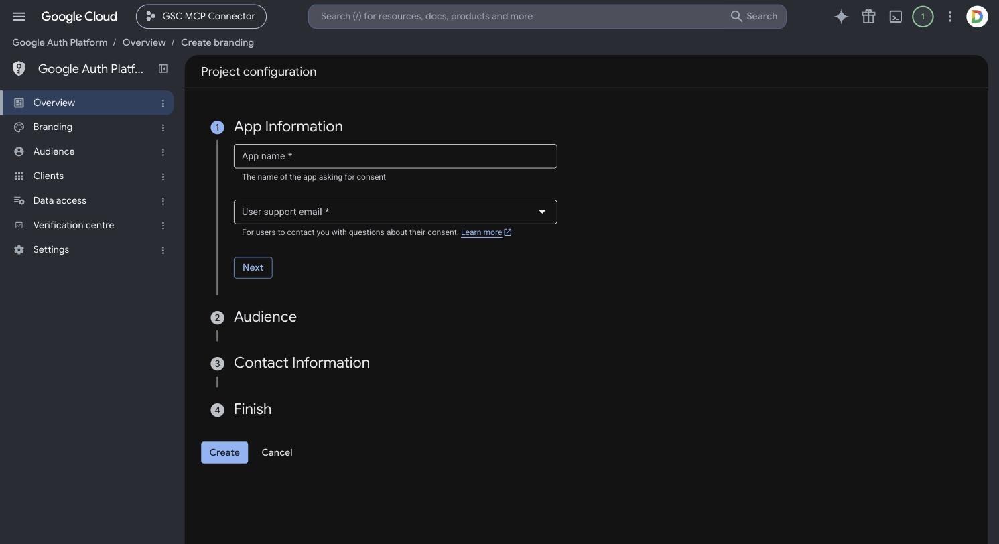Click the Google Auth Platform shield icon
999x544 pixels.
click(x=19, y=69)
